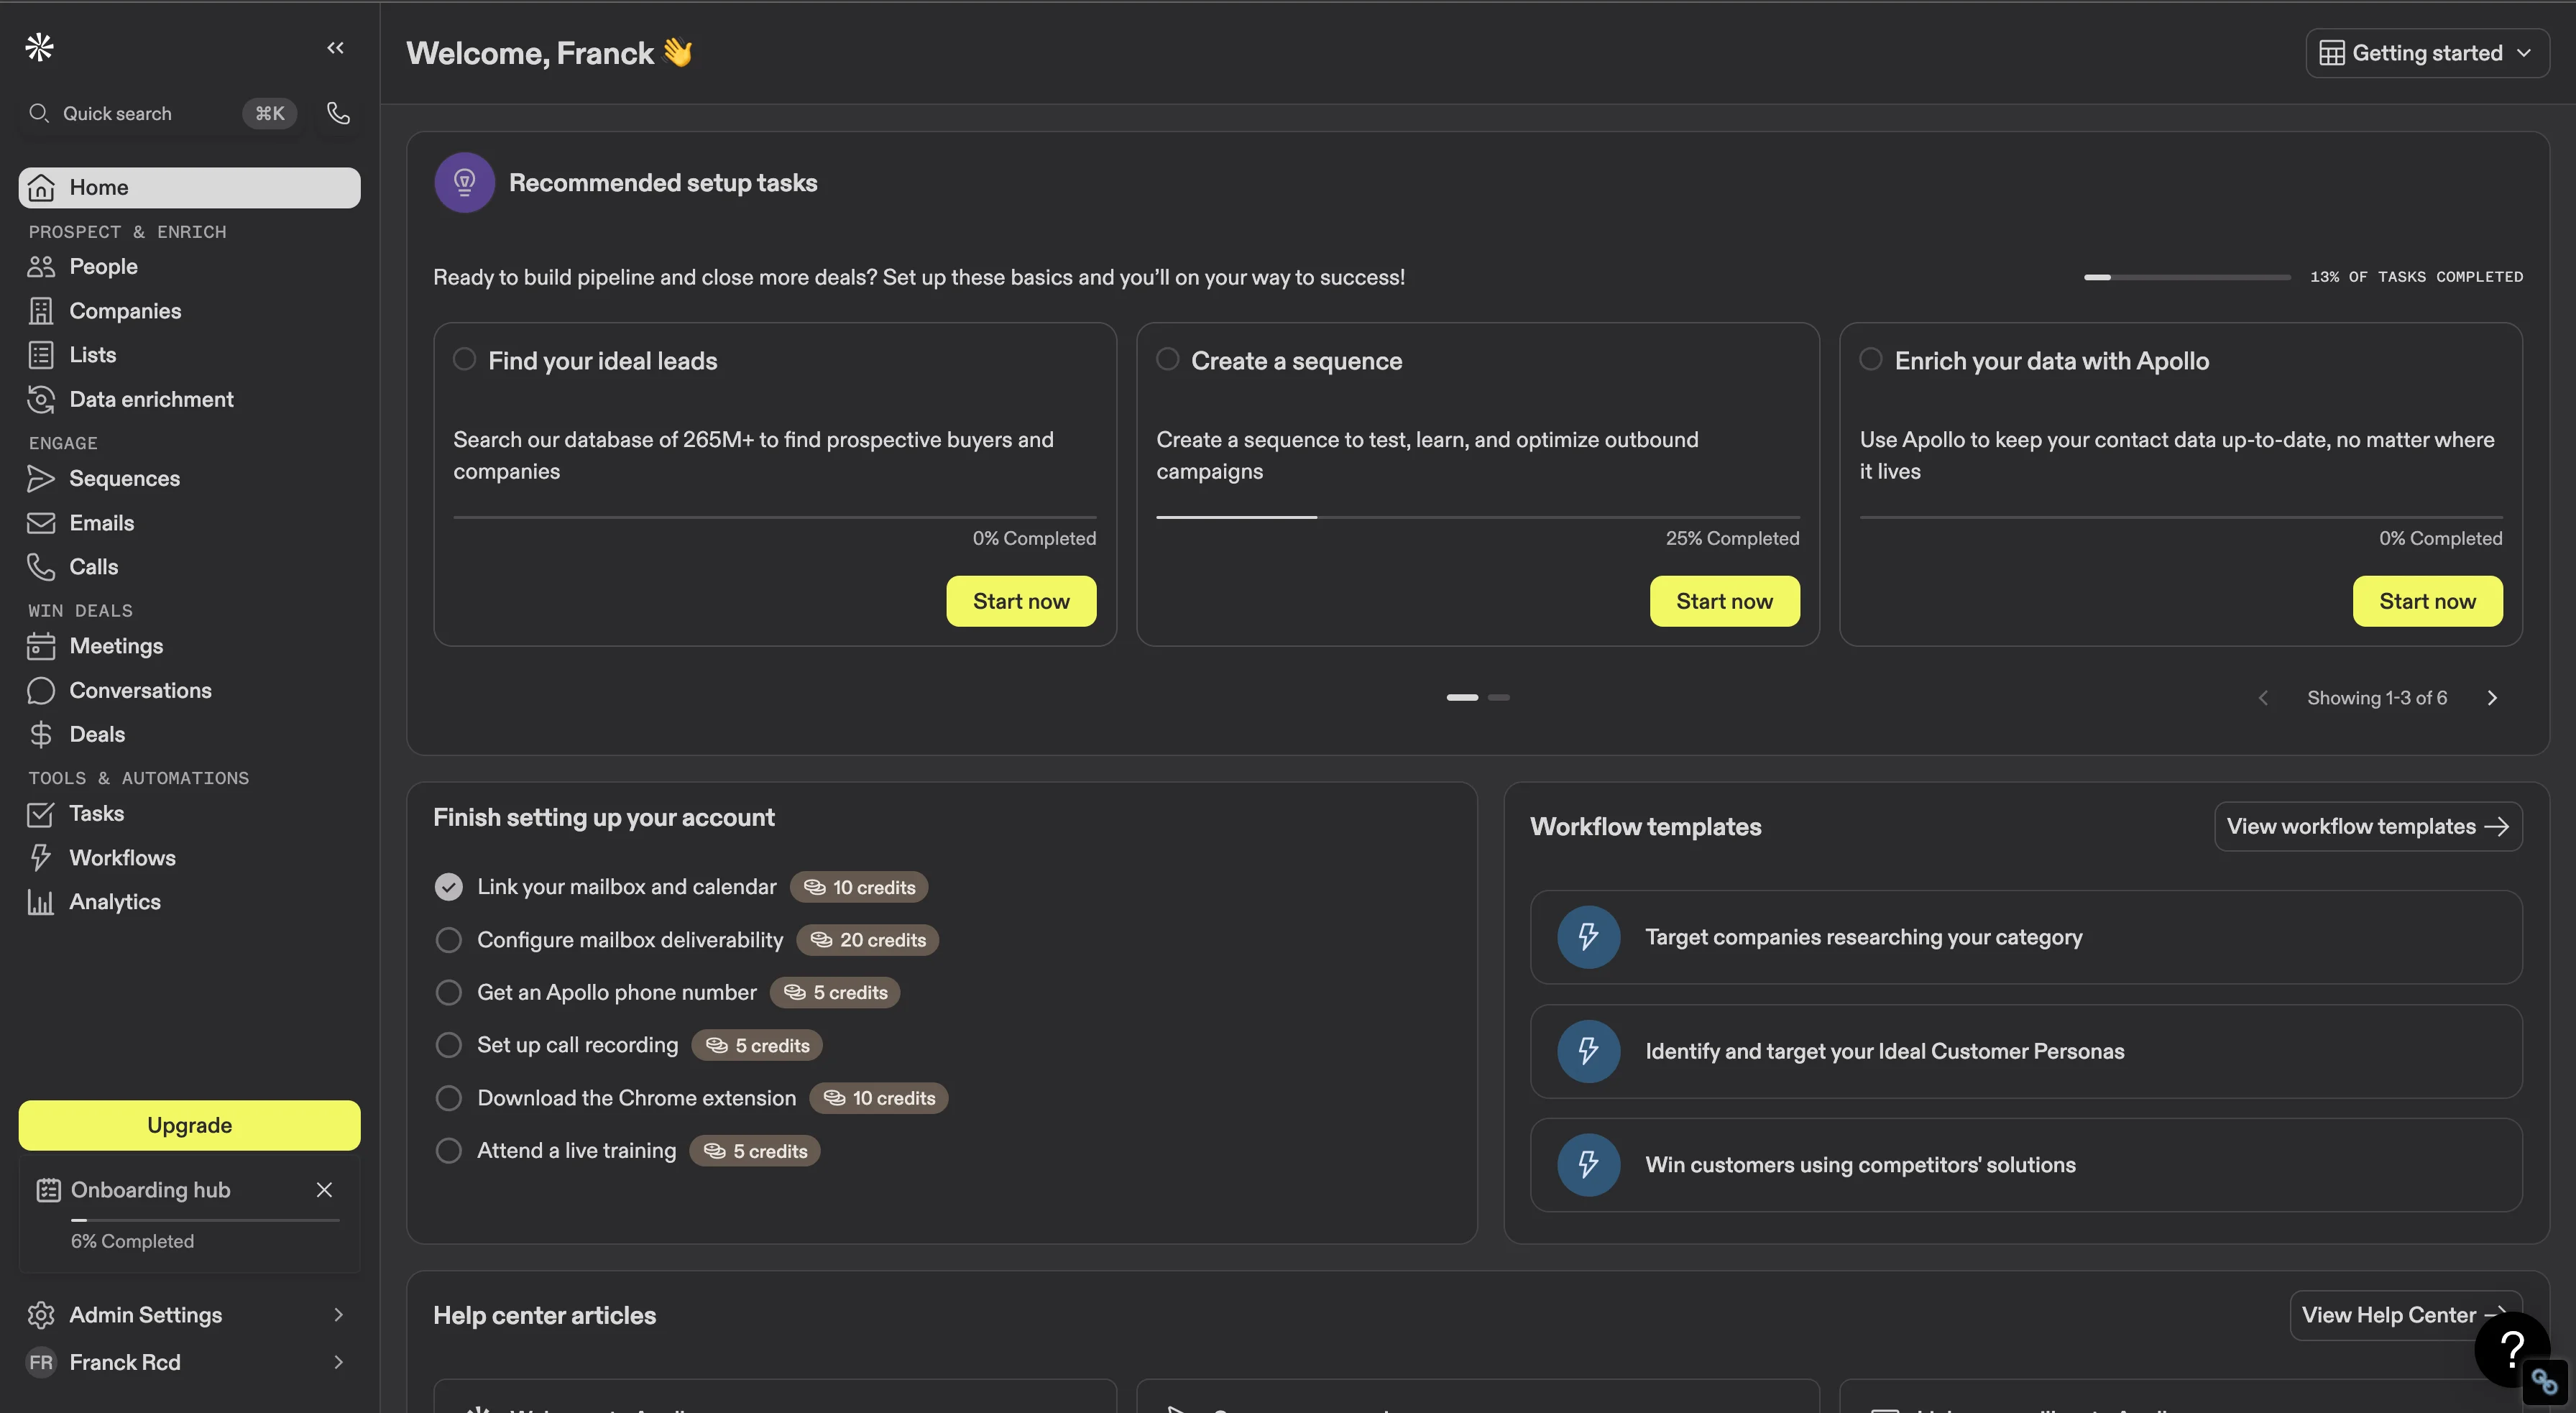Start now for Find your ideal leads
This screenshot has height=1413, width=2576.
pos(1021,601)
